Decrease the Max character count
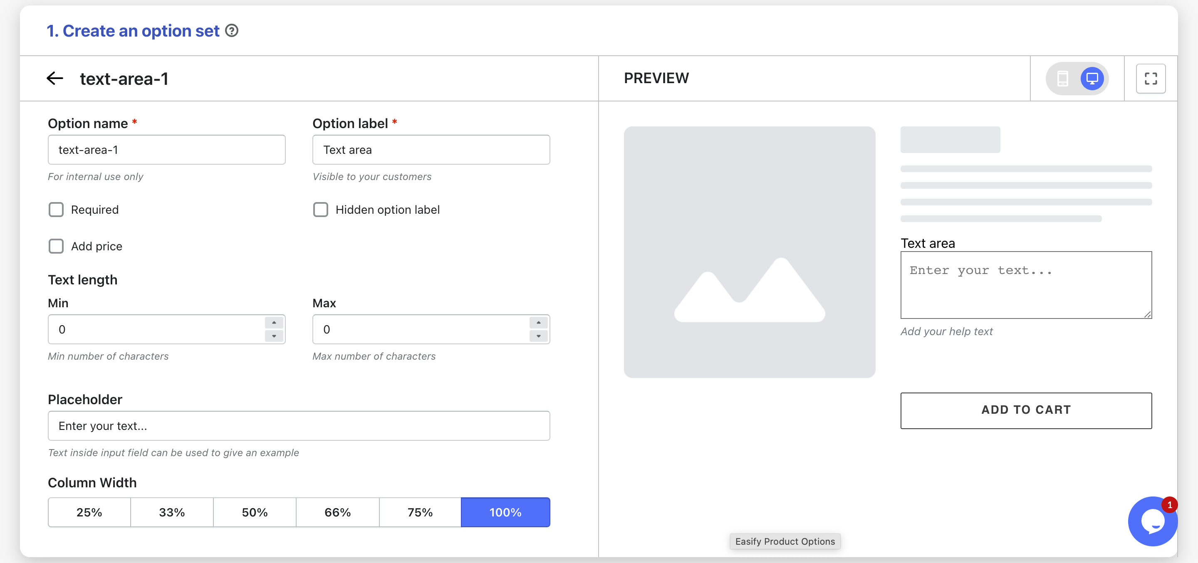This screenshot has height=563, width=1198. [539, 336]
